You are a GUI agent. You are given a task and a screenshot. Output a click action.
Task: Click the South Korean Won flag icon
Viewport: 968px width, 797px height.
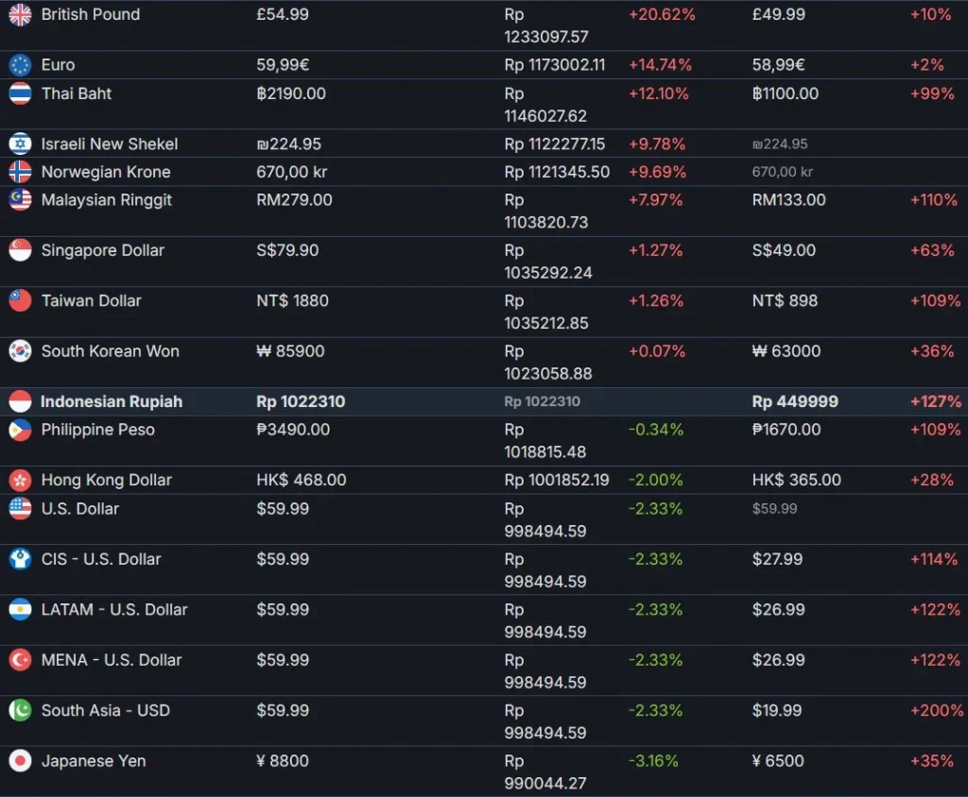click(20, 351)
